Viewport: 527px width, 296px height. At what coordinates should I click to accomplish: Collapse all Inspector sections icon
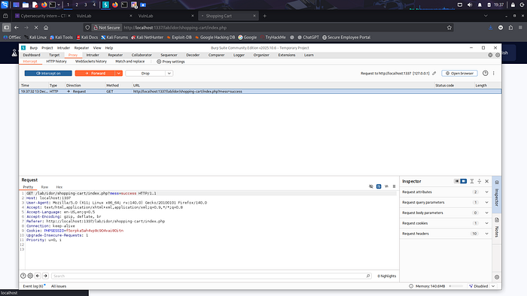(x=480, y=181)
